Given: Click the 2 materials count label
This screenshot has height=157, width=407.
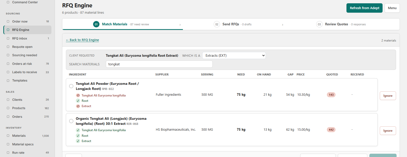Looking at the screenshot, I should point(389,41).
